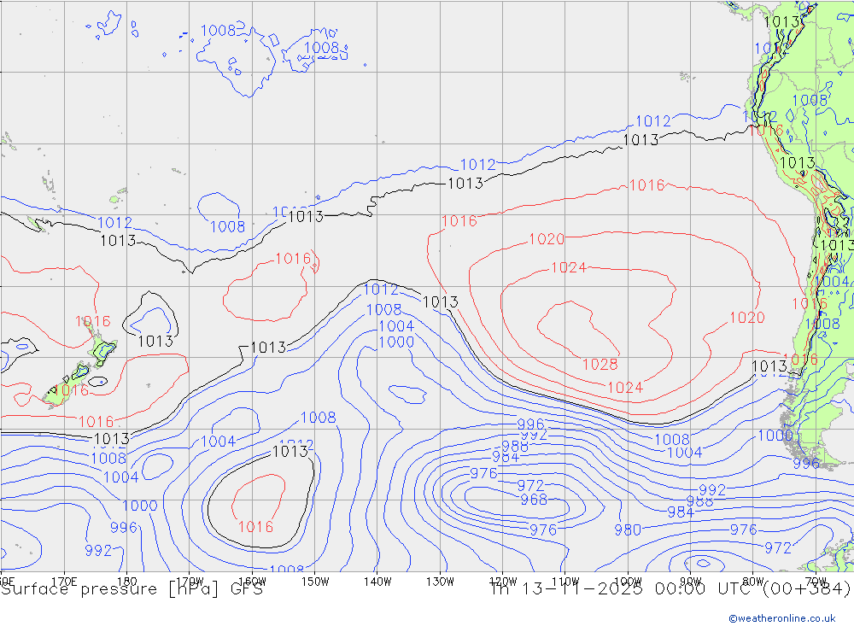The height and width of the screenshot is (626, 854).
Task: Select the 140W longitude label
Action: point(377,582)
